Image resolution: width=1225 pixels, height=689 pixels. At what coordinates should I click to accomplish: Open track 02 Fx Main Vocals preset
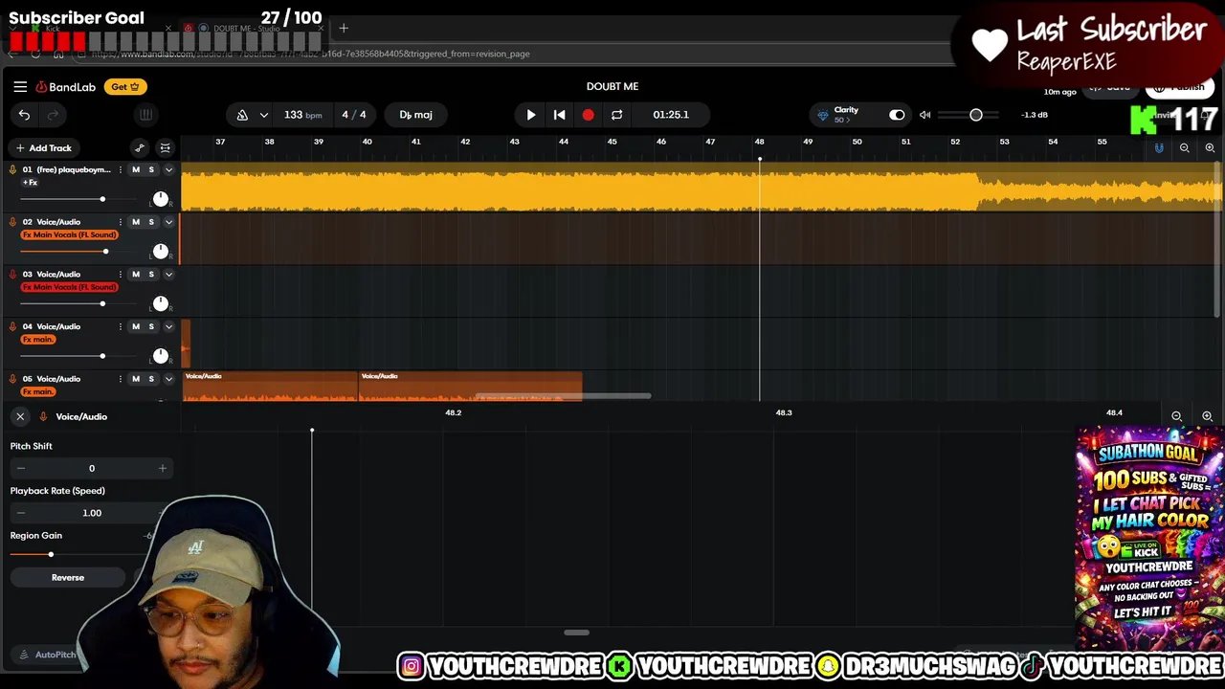pyautogui.click(x=69, y=235)
